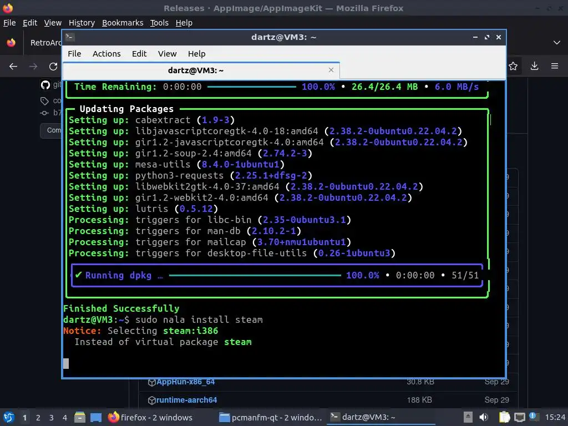This screenshot has width=568, height=426.
Task: Click the Compare button on the GitHub page
Action: (52, 130)
